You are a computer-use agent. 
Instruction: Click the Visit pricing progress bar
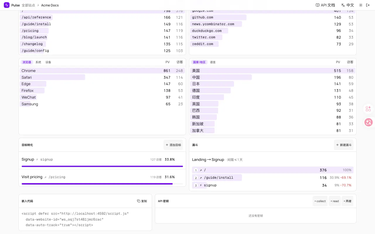[x=102, y=184]
